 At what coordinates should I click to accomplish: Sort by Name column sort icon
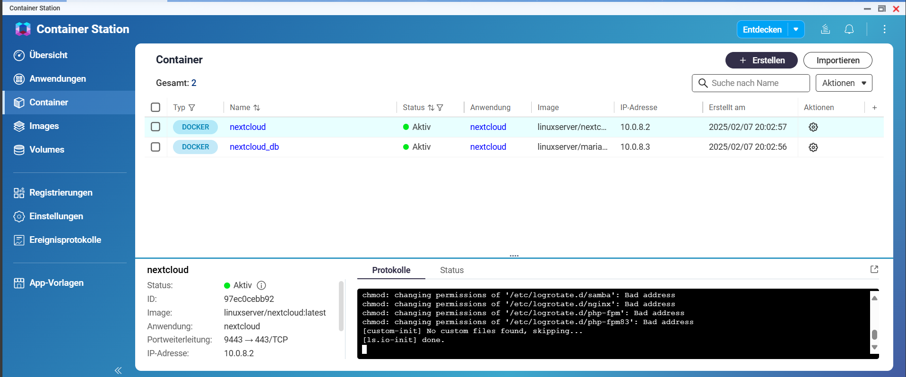(x=257, y=108)
